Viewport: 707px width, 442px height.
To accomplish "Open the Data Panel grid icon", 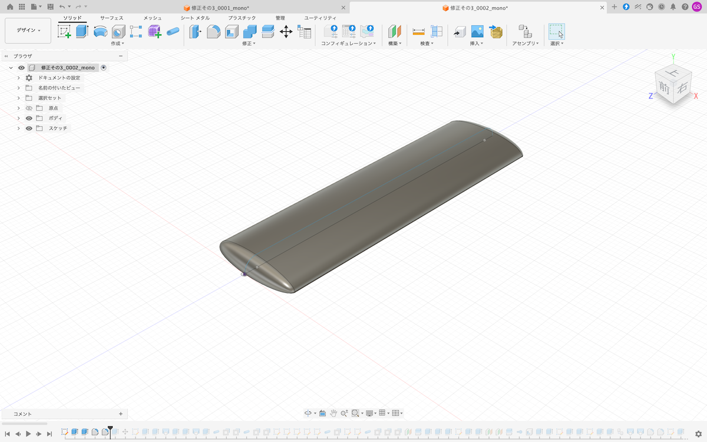I will click(x=22, y=6).
